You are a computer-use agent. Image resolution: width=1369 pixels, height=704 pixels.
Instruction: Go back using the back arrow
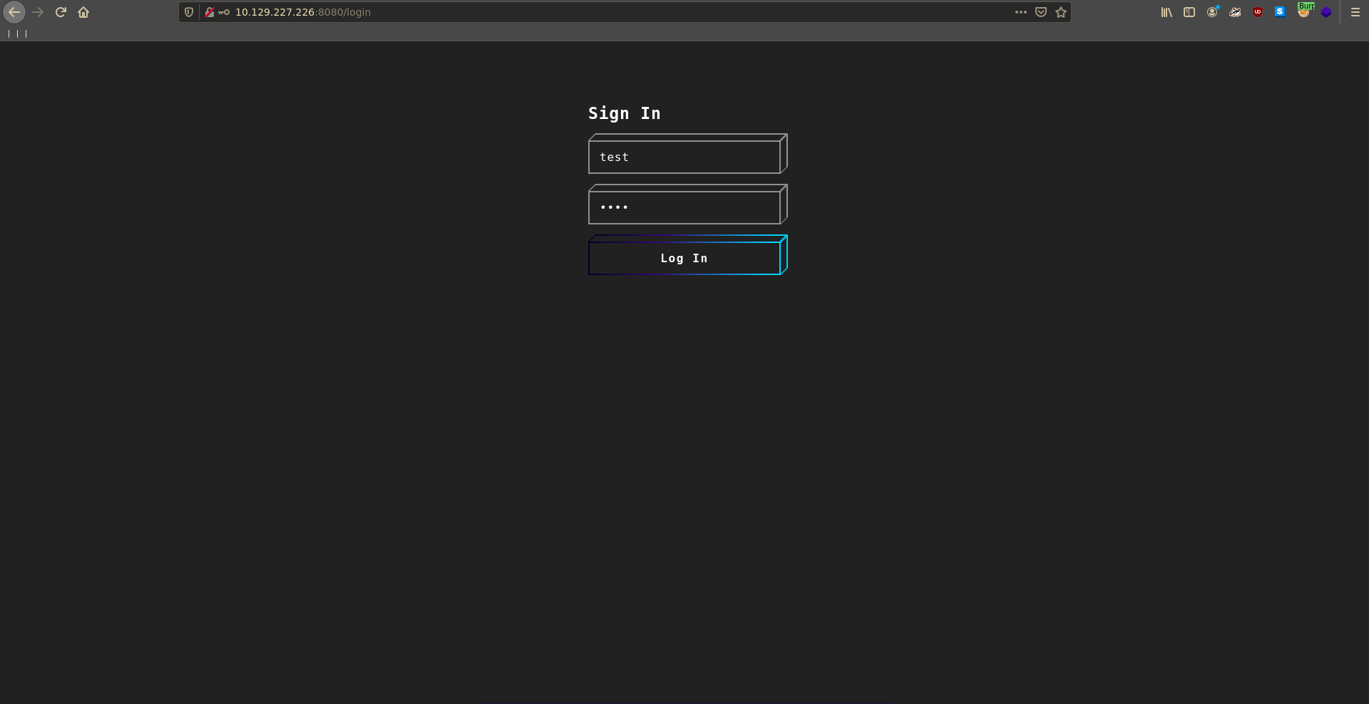coord(14,12)
